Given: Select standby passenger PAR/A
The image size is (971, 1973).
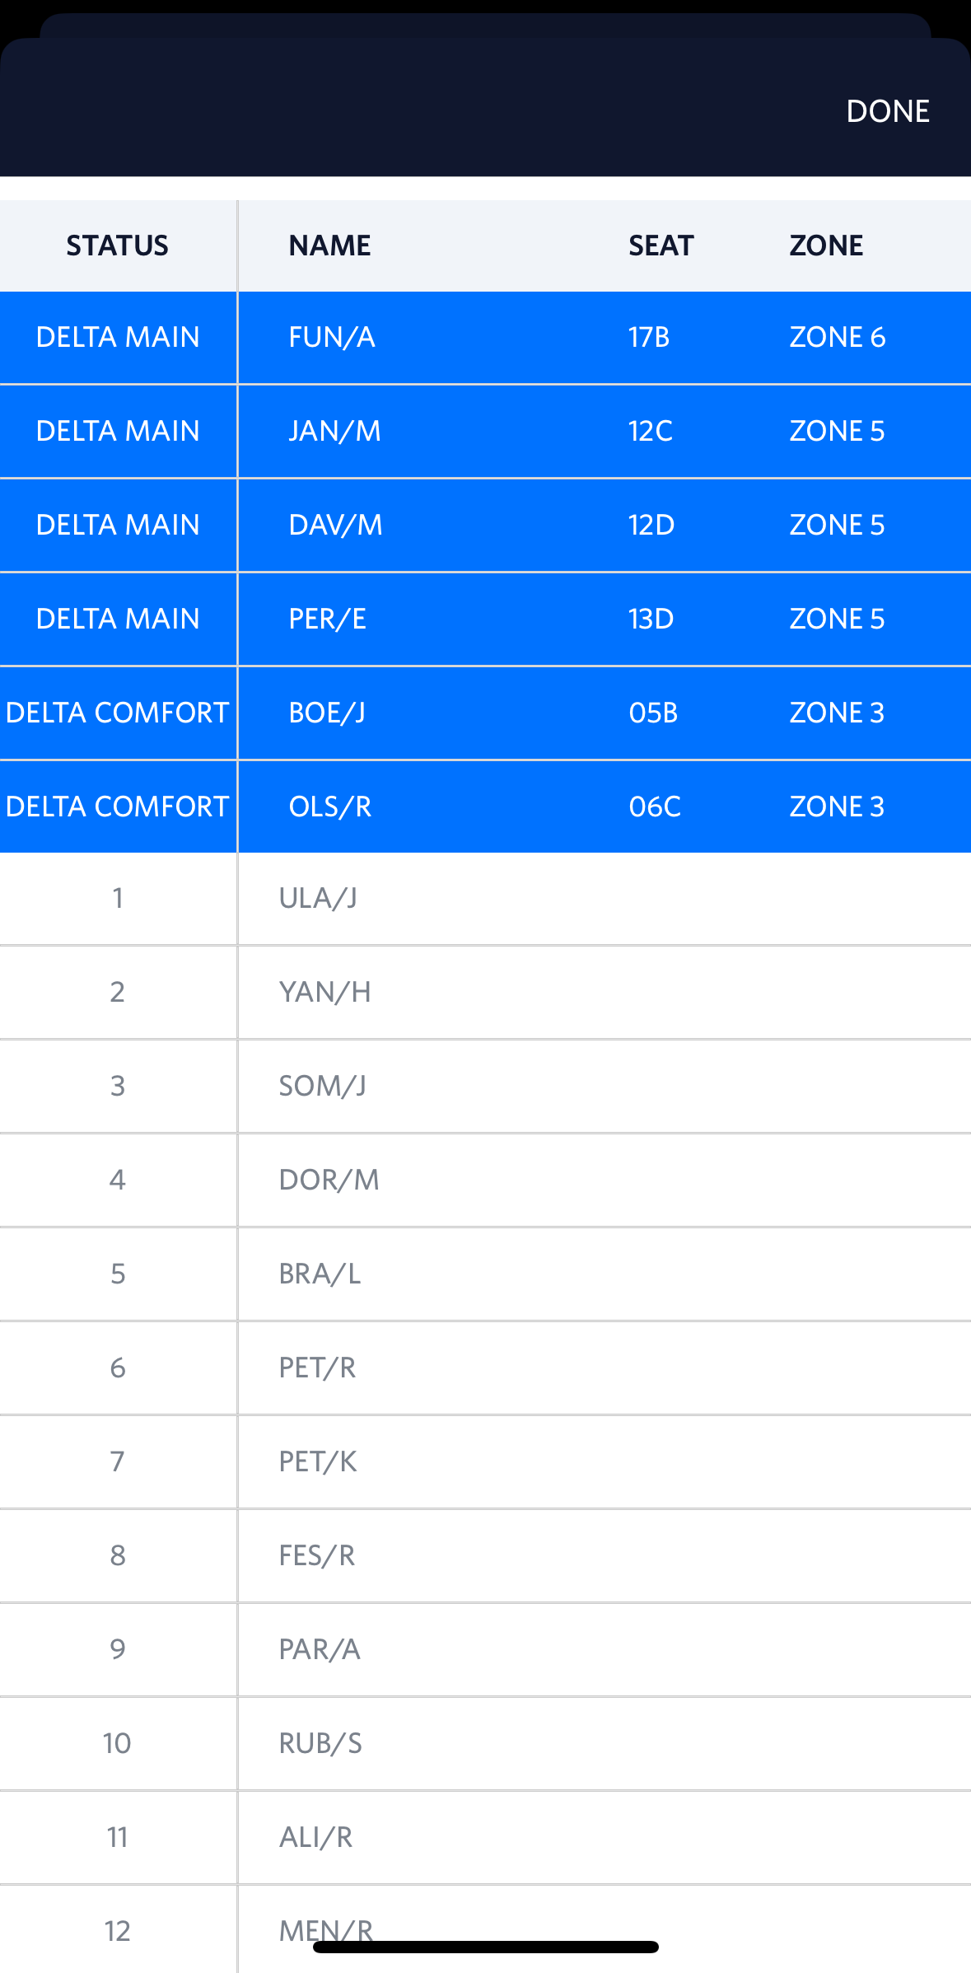Looking at the screenshot, I should tap(485, 1649).
